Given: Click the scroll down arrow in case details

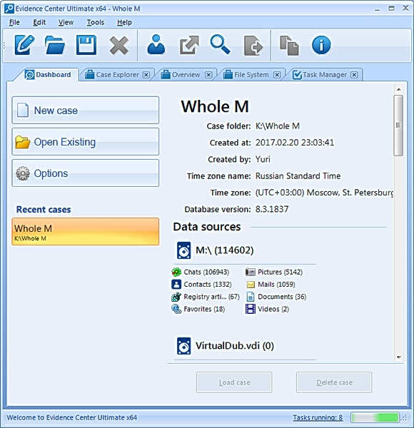Looking at the screenshot, I should (x=399, y=357).
